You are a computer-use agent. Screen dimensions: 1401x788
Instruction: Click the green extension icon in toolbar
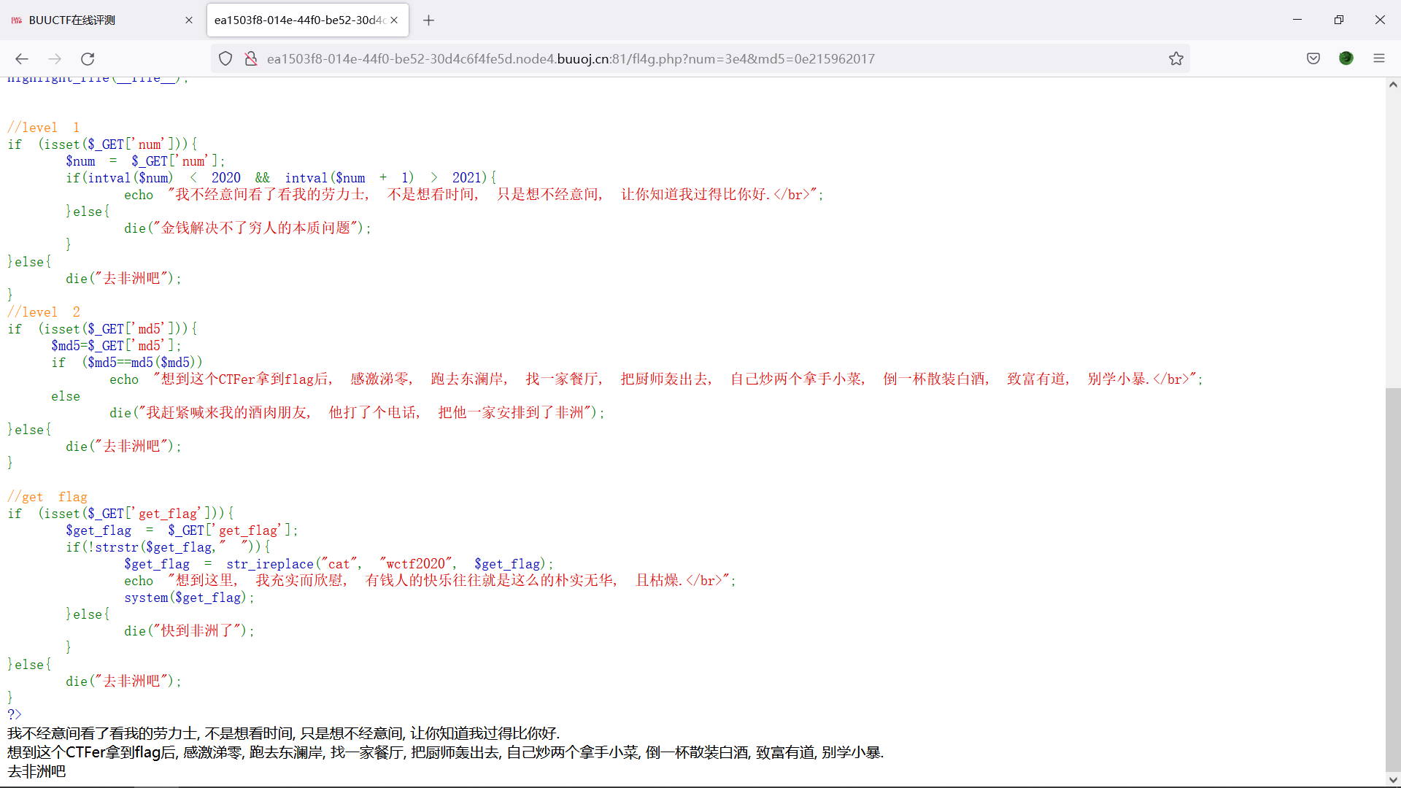tap(1346, 58)
